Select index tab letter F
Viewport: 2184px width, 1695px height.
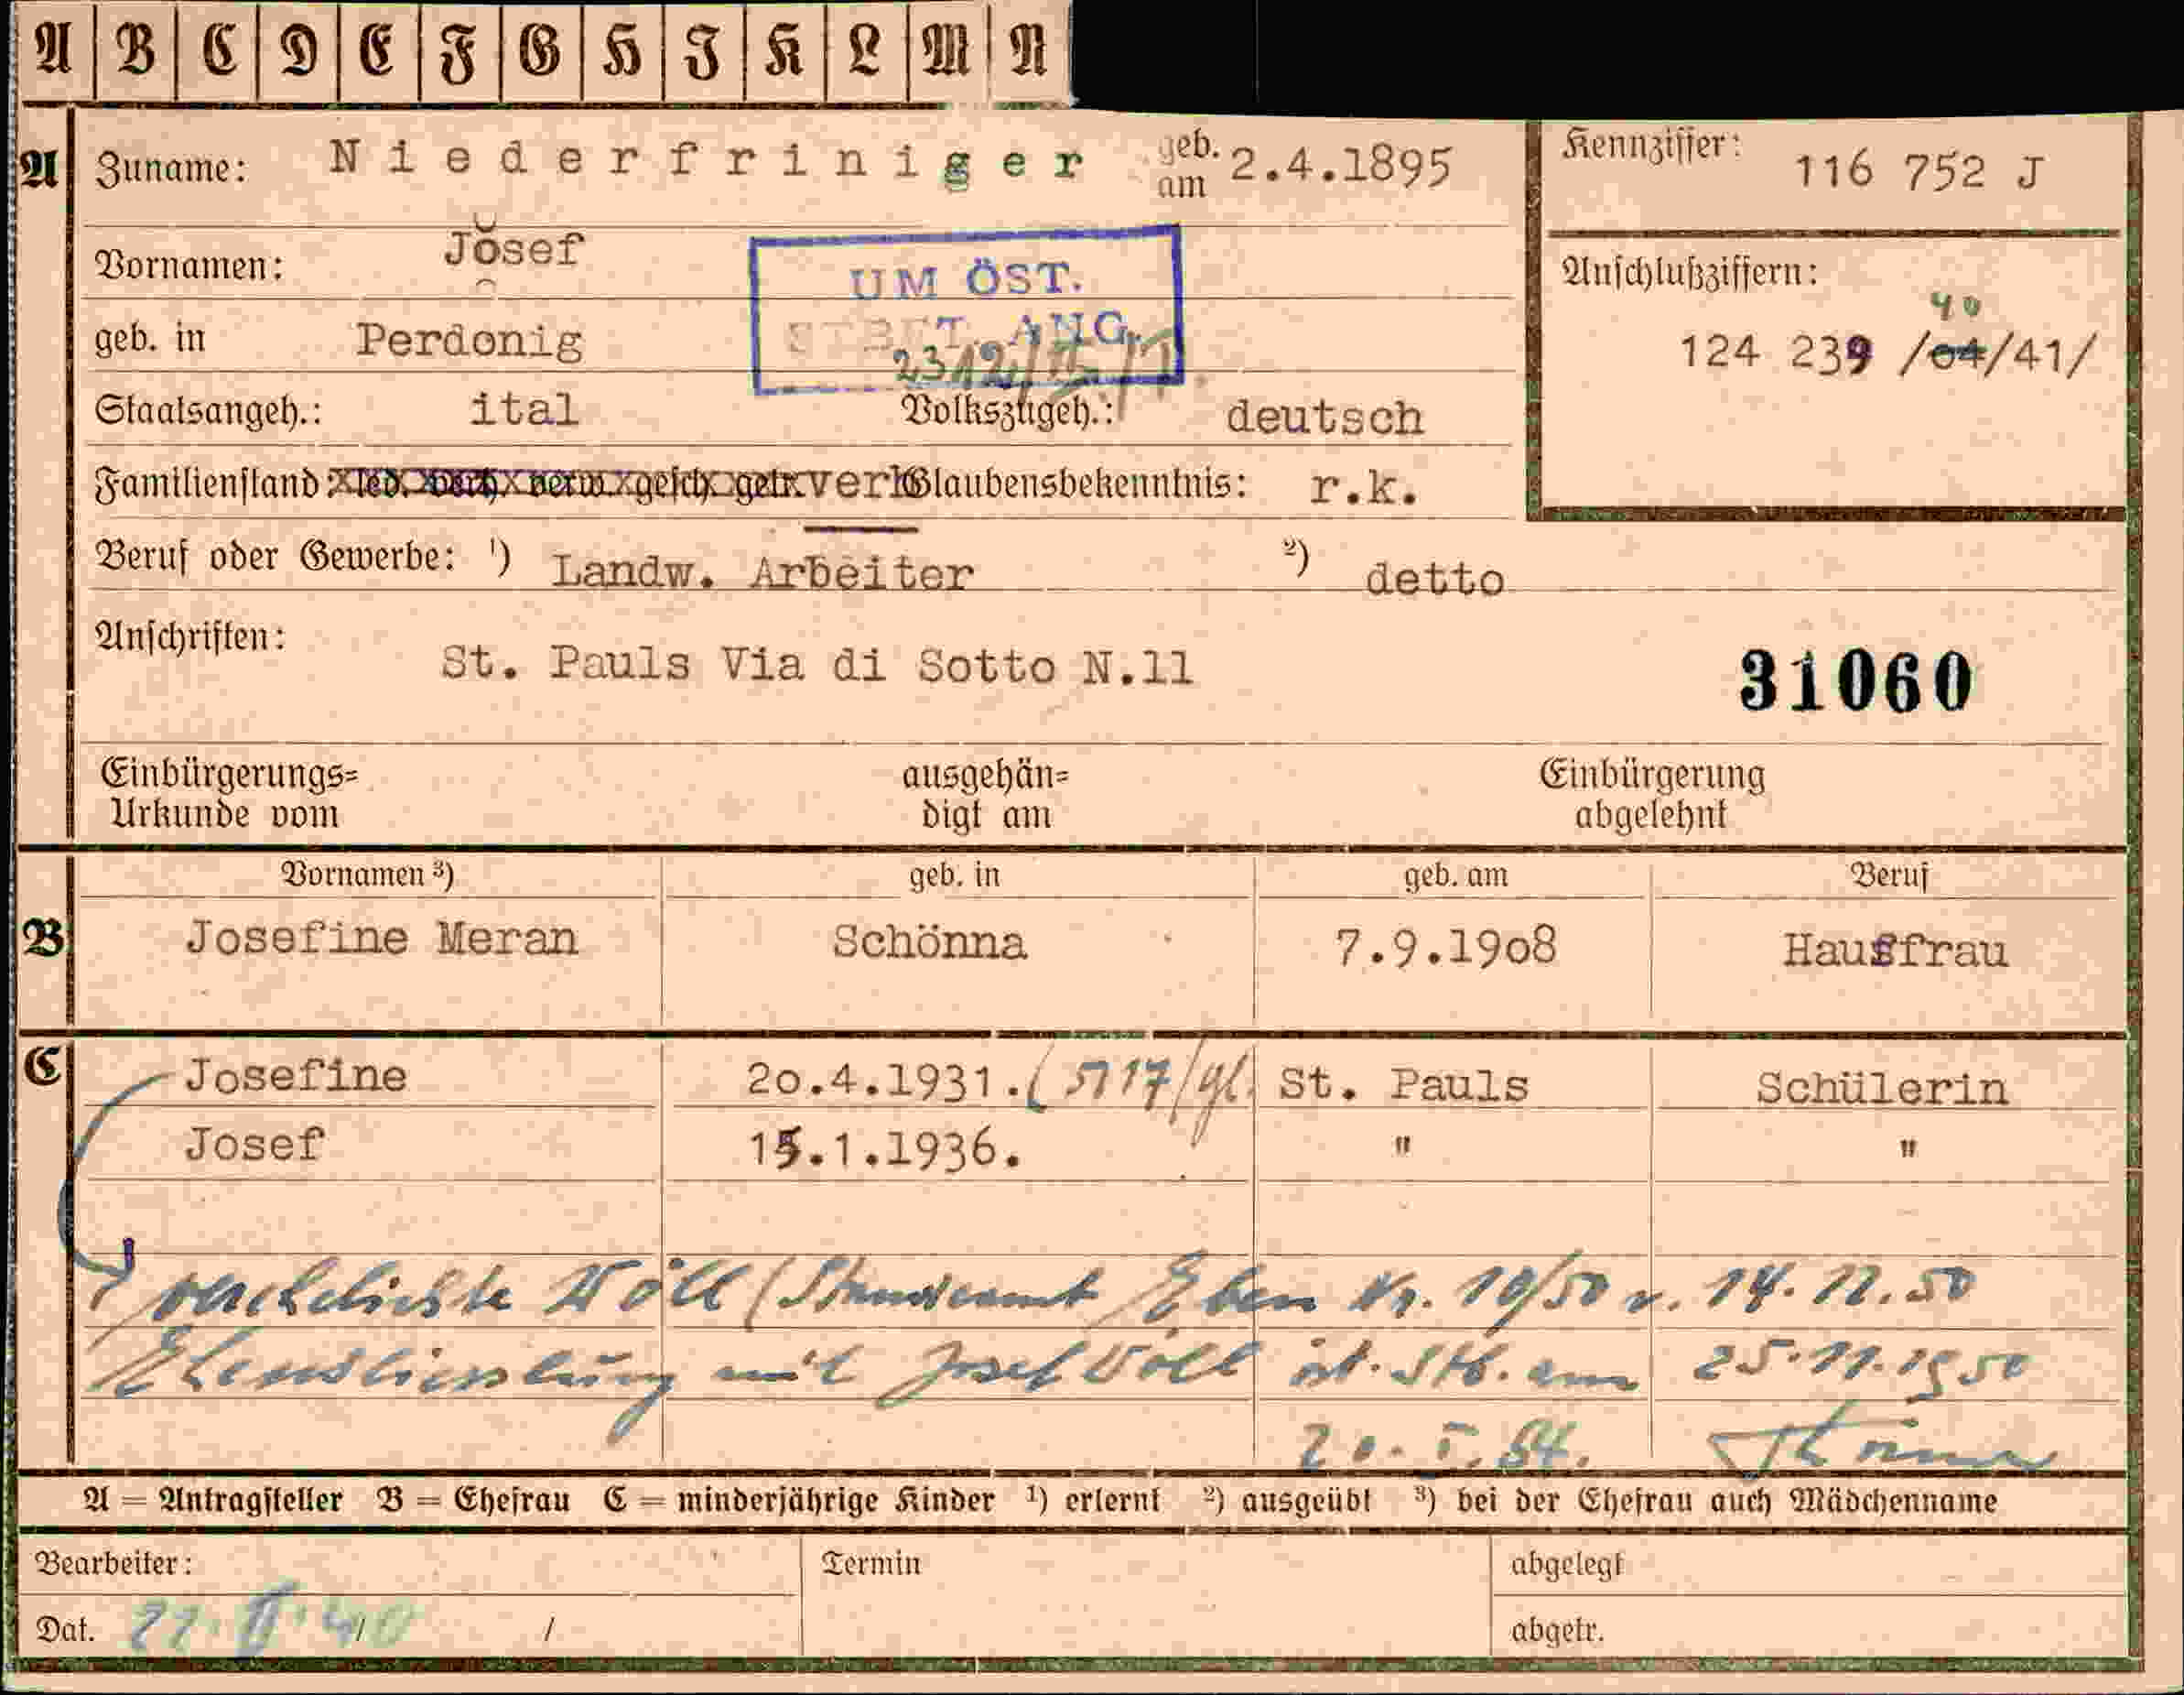click(459, 52)
